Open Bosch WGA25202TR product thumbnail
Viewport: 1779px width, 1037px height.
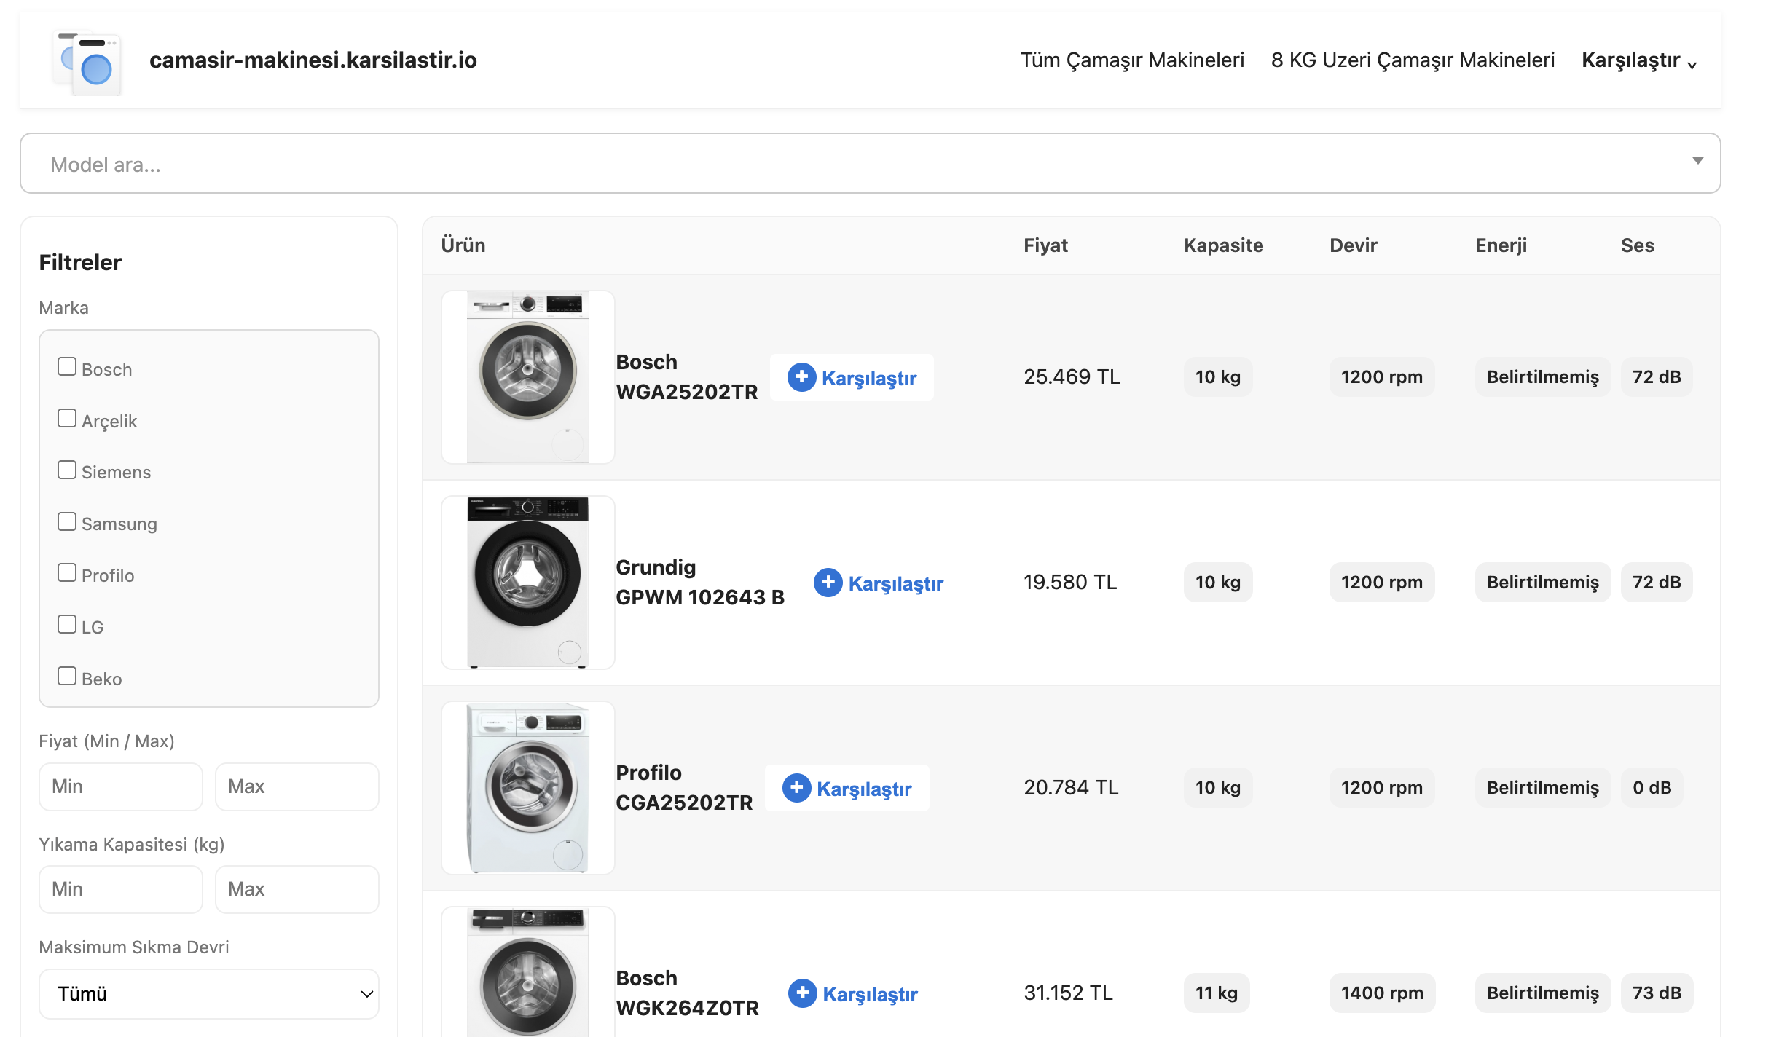tap(527, 377)
